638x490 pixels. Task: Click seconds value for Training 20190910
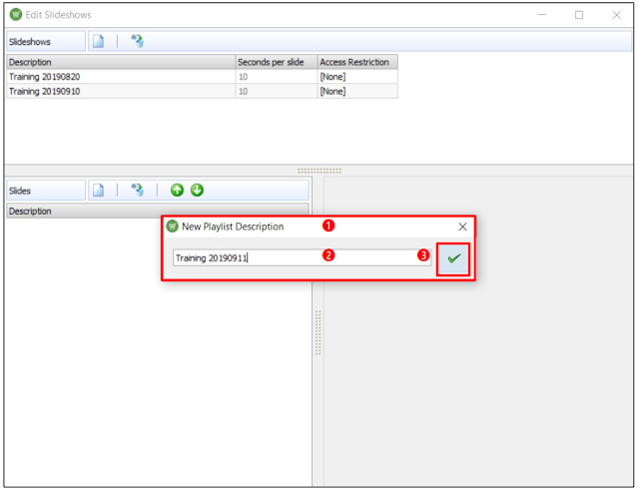tap(277, 91)
